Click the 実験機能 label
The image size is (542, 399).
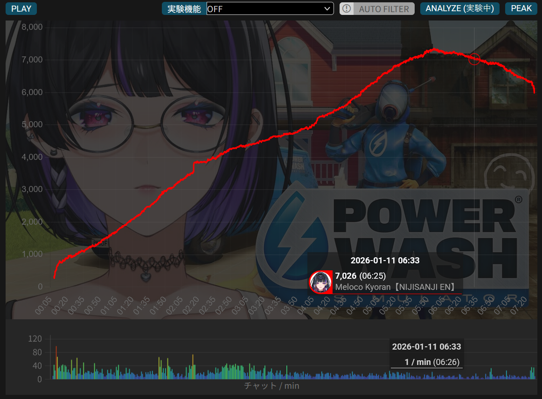184,9
